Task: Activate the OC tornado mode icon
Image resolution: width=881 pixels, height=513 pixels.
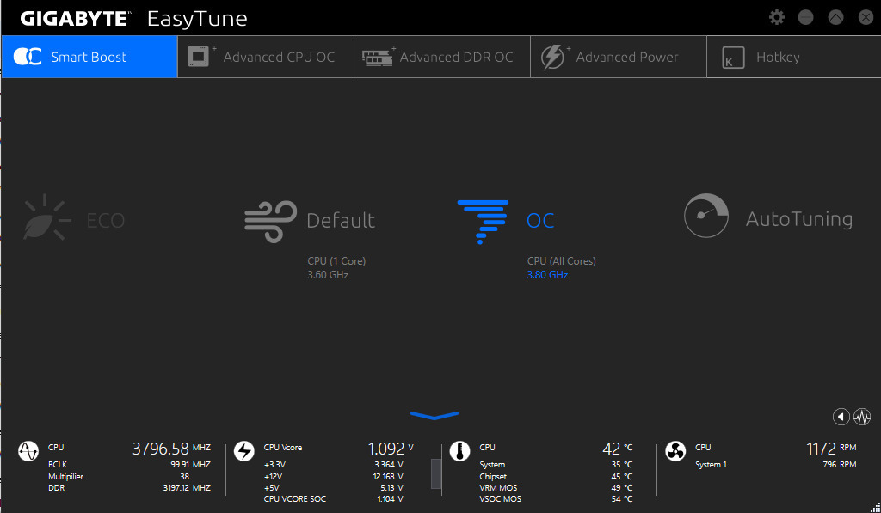Action: click(x=483, y=222)
